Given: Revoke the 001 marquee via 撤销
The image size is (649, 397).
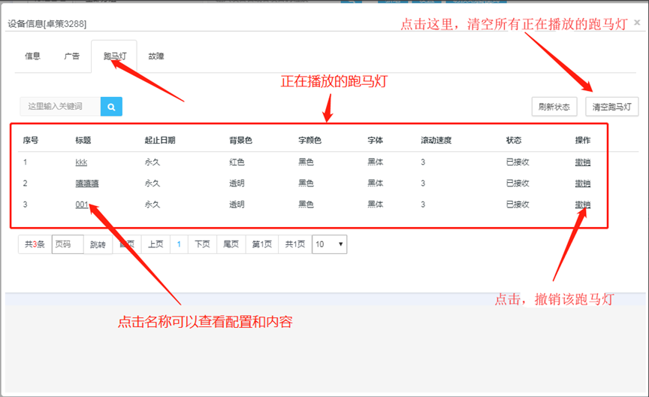Looking at the screenshot, I should tap(582, 205).
